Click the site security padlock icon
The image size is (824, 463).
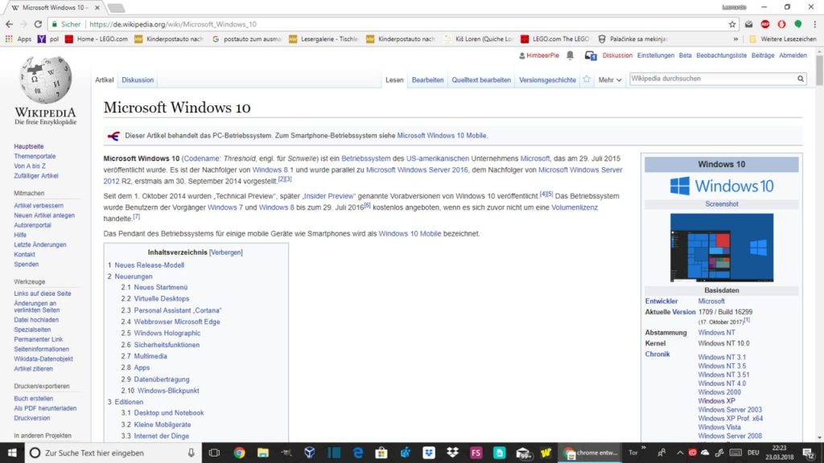point(54,24)
